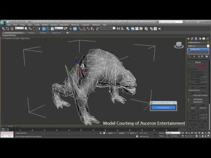Toggle the Graphite Modeling Tools ribbon icon
The height and width of the screenshot is (158, 211).
coord(132,29)
